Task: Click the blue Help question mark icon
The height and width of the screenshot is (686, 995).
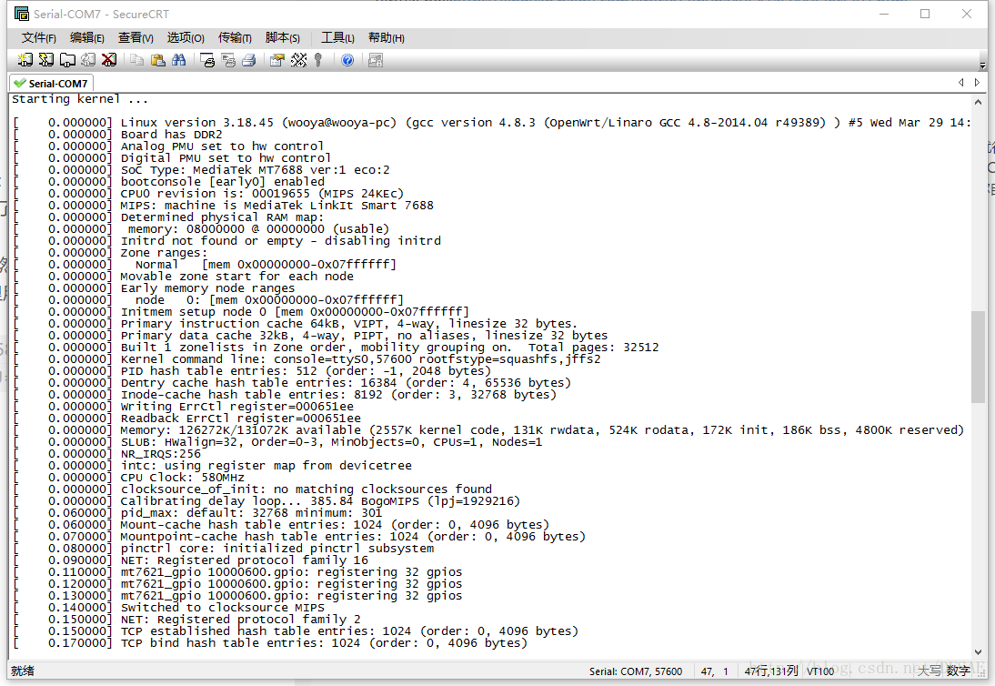Action: tap(347, 60)
